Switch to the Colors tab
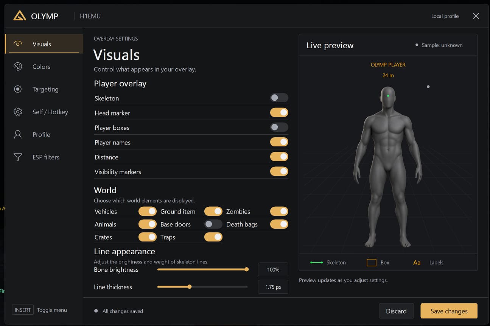Viewport: 490px width, 326px height. click(44, 66)
